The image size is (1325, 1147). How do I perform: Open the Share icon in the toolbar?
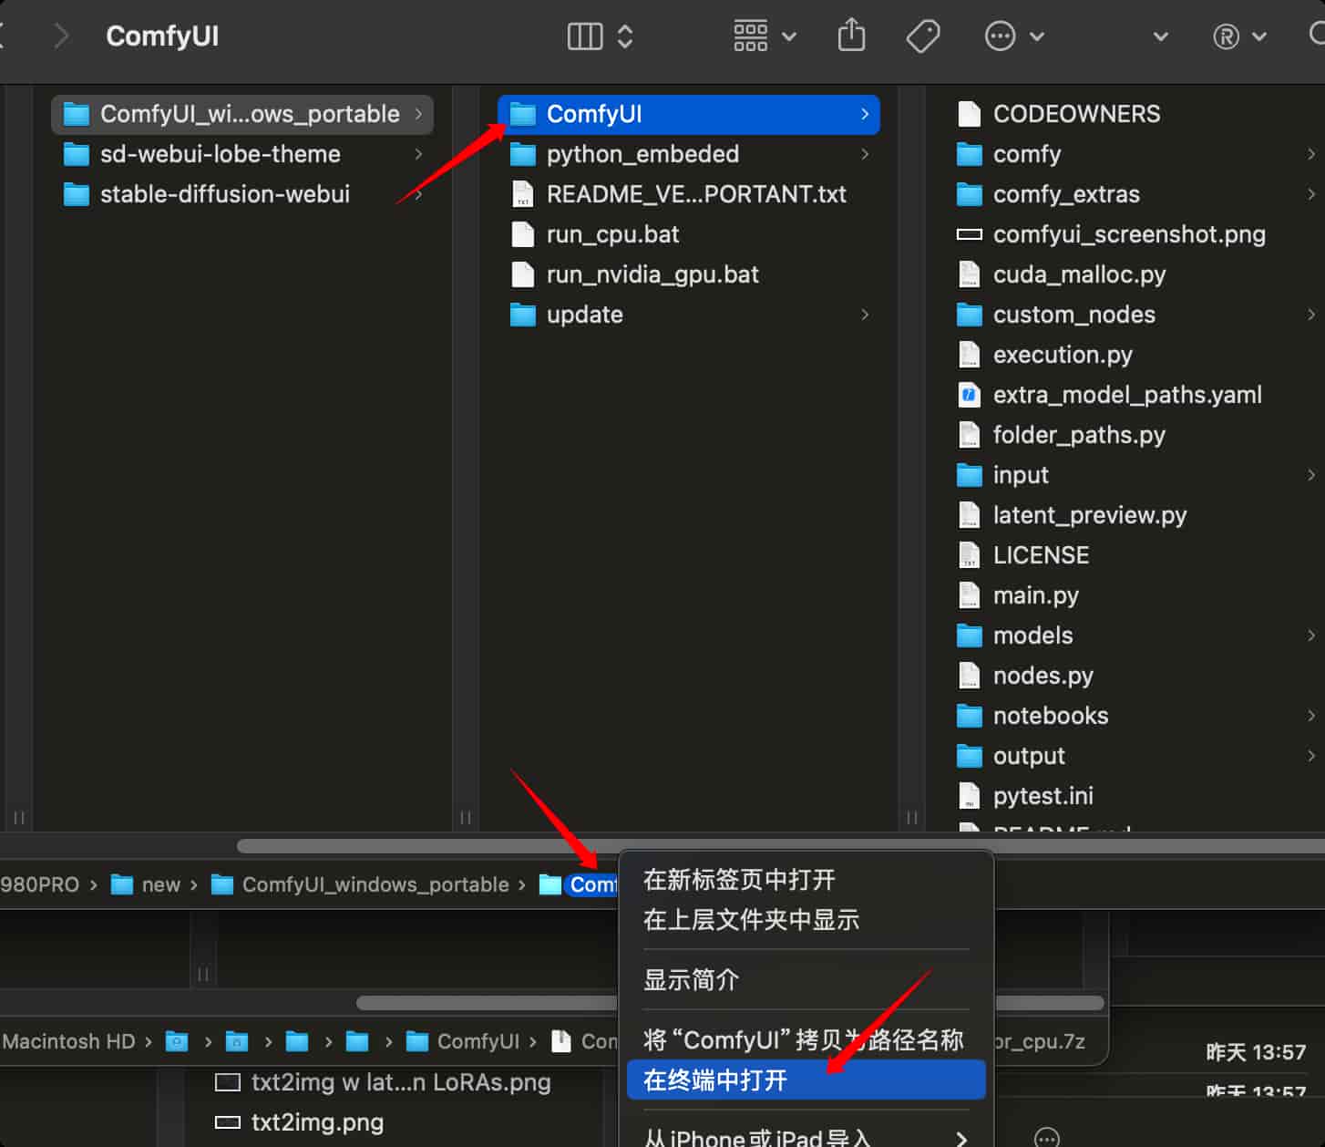(x=850, y=35)
